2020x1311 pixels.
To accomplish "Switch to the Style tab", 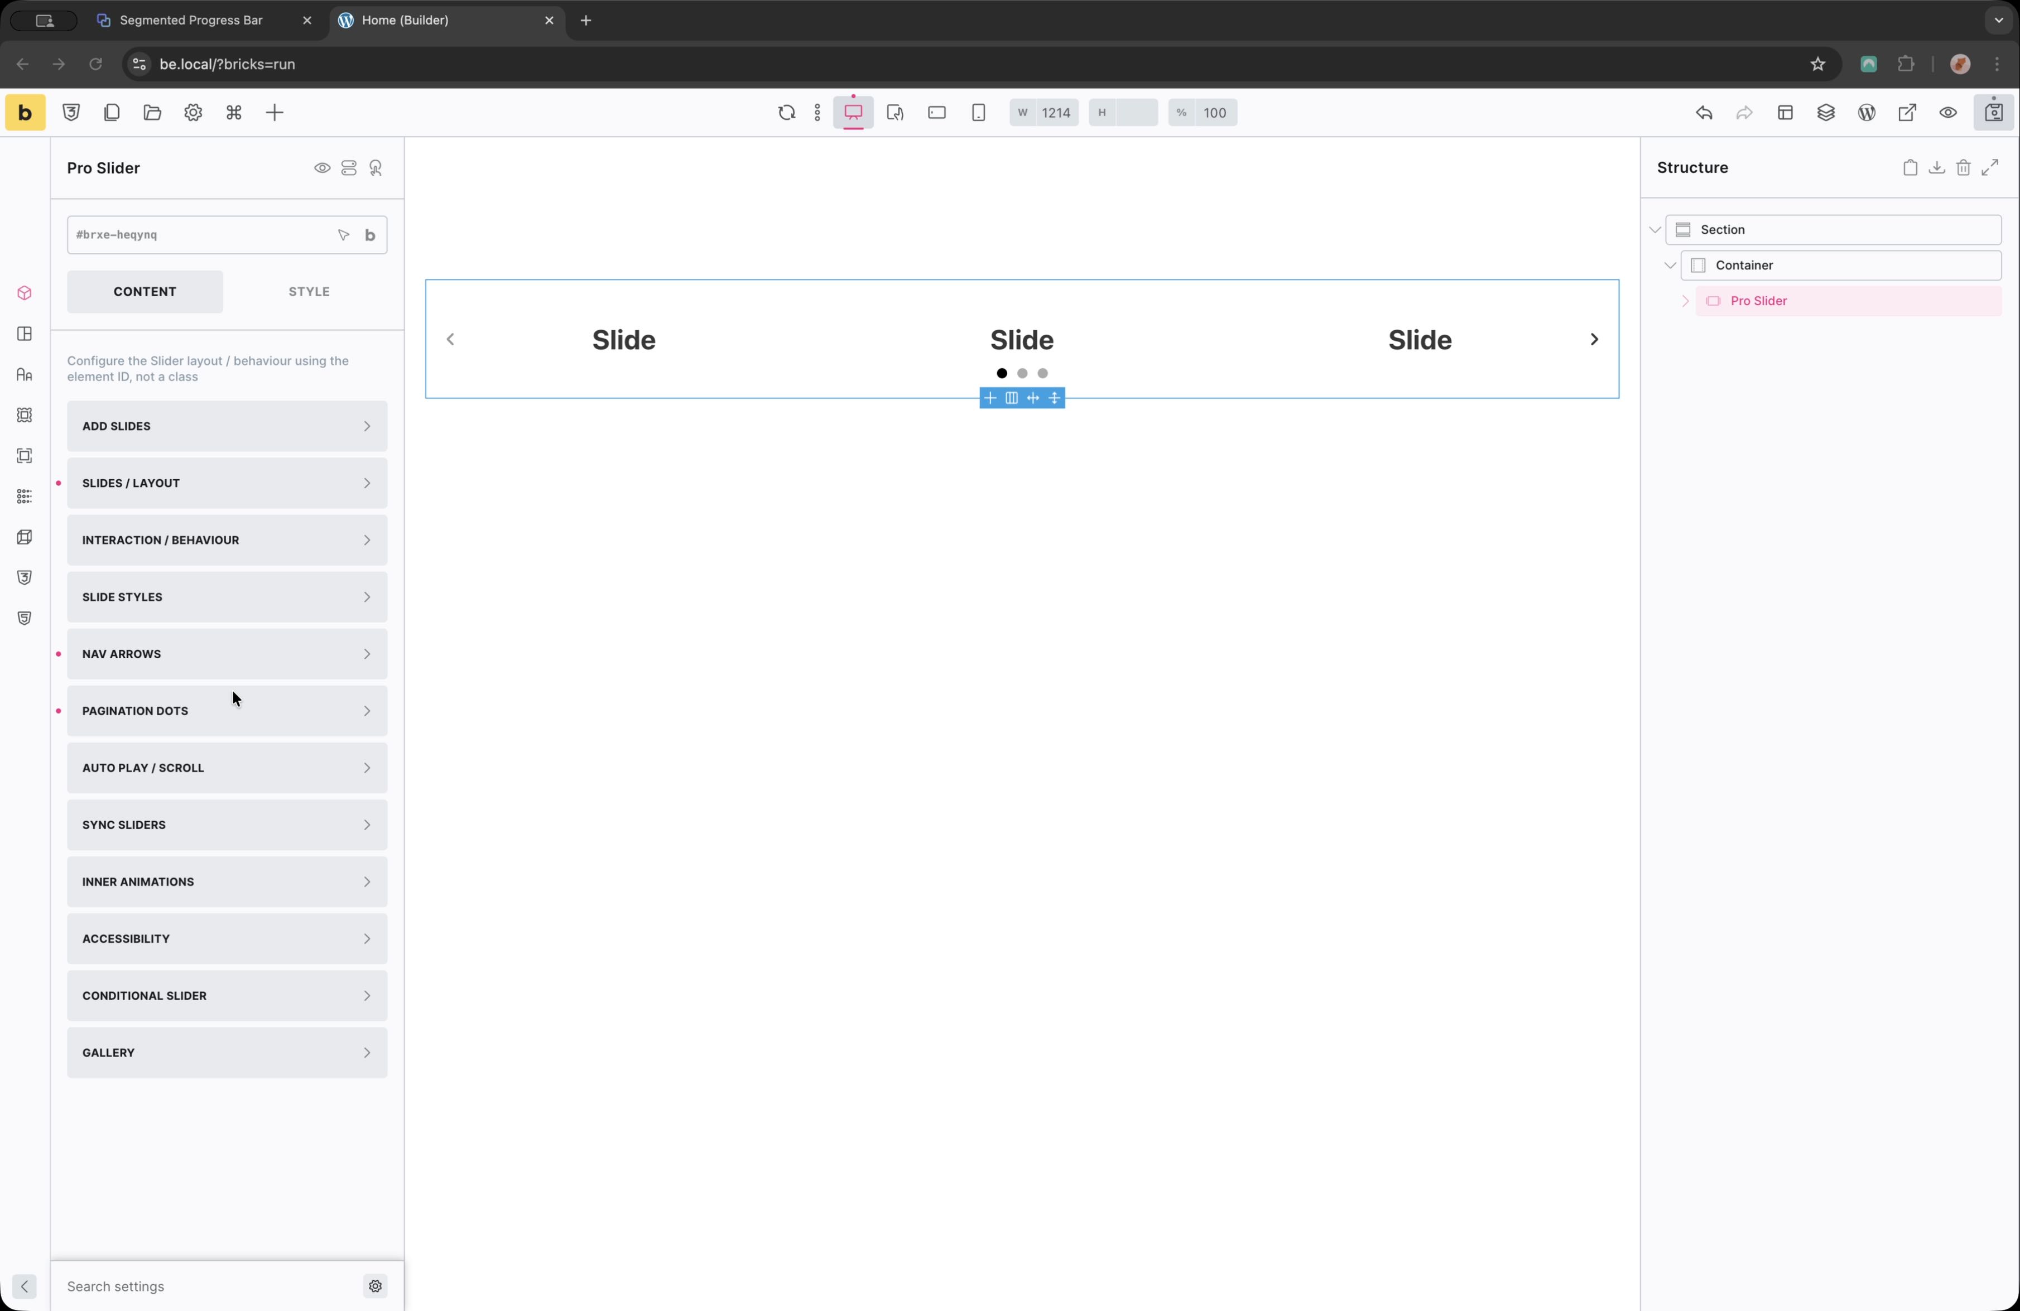I will (309, 292).
